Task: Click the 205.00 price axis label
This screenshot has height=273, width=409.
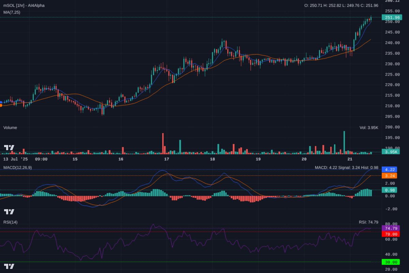Action: pyautogui.click(x=392, y=117)
